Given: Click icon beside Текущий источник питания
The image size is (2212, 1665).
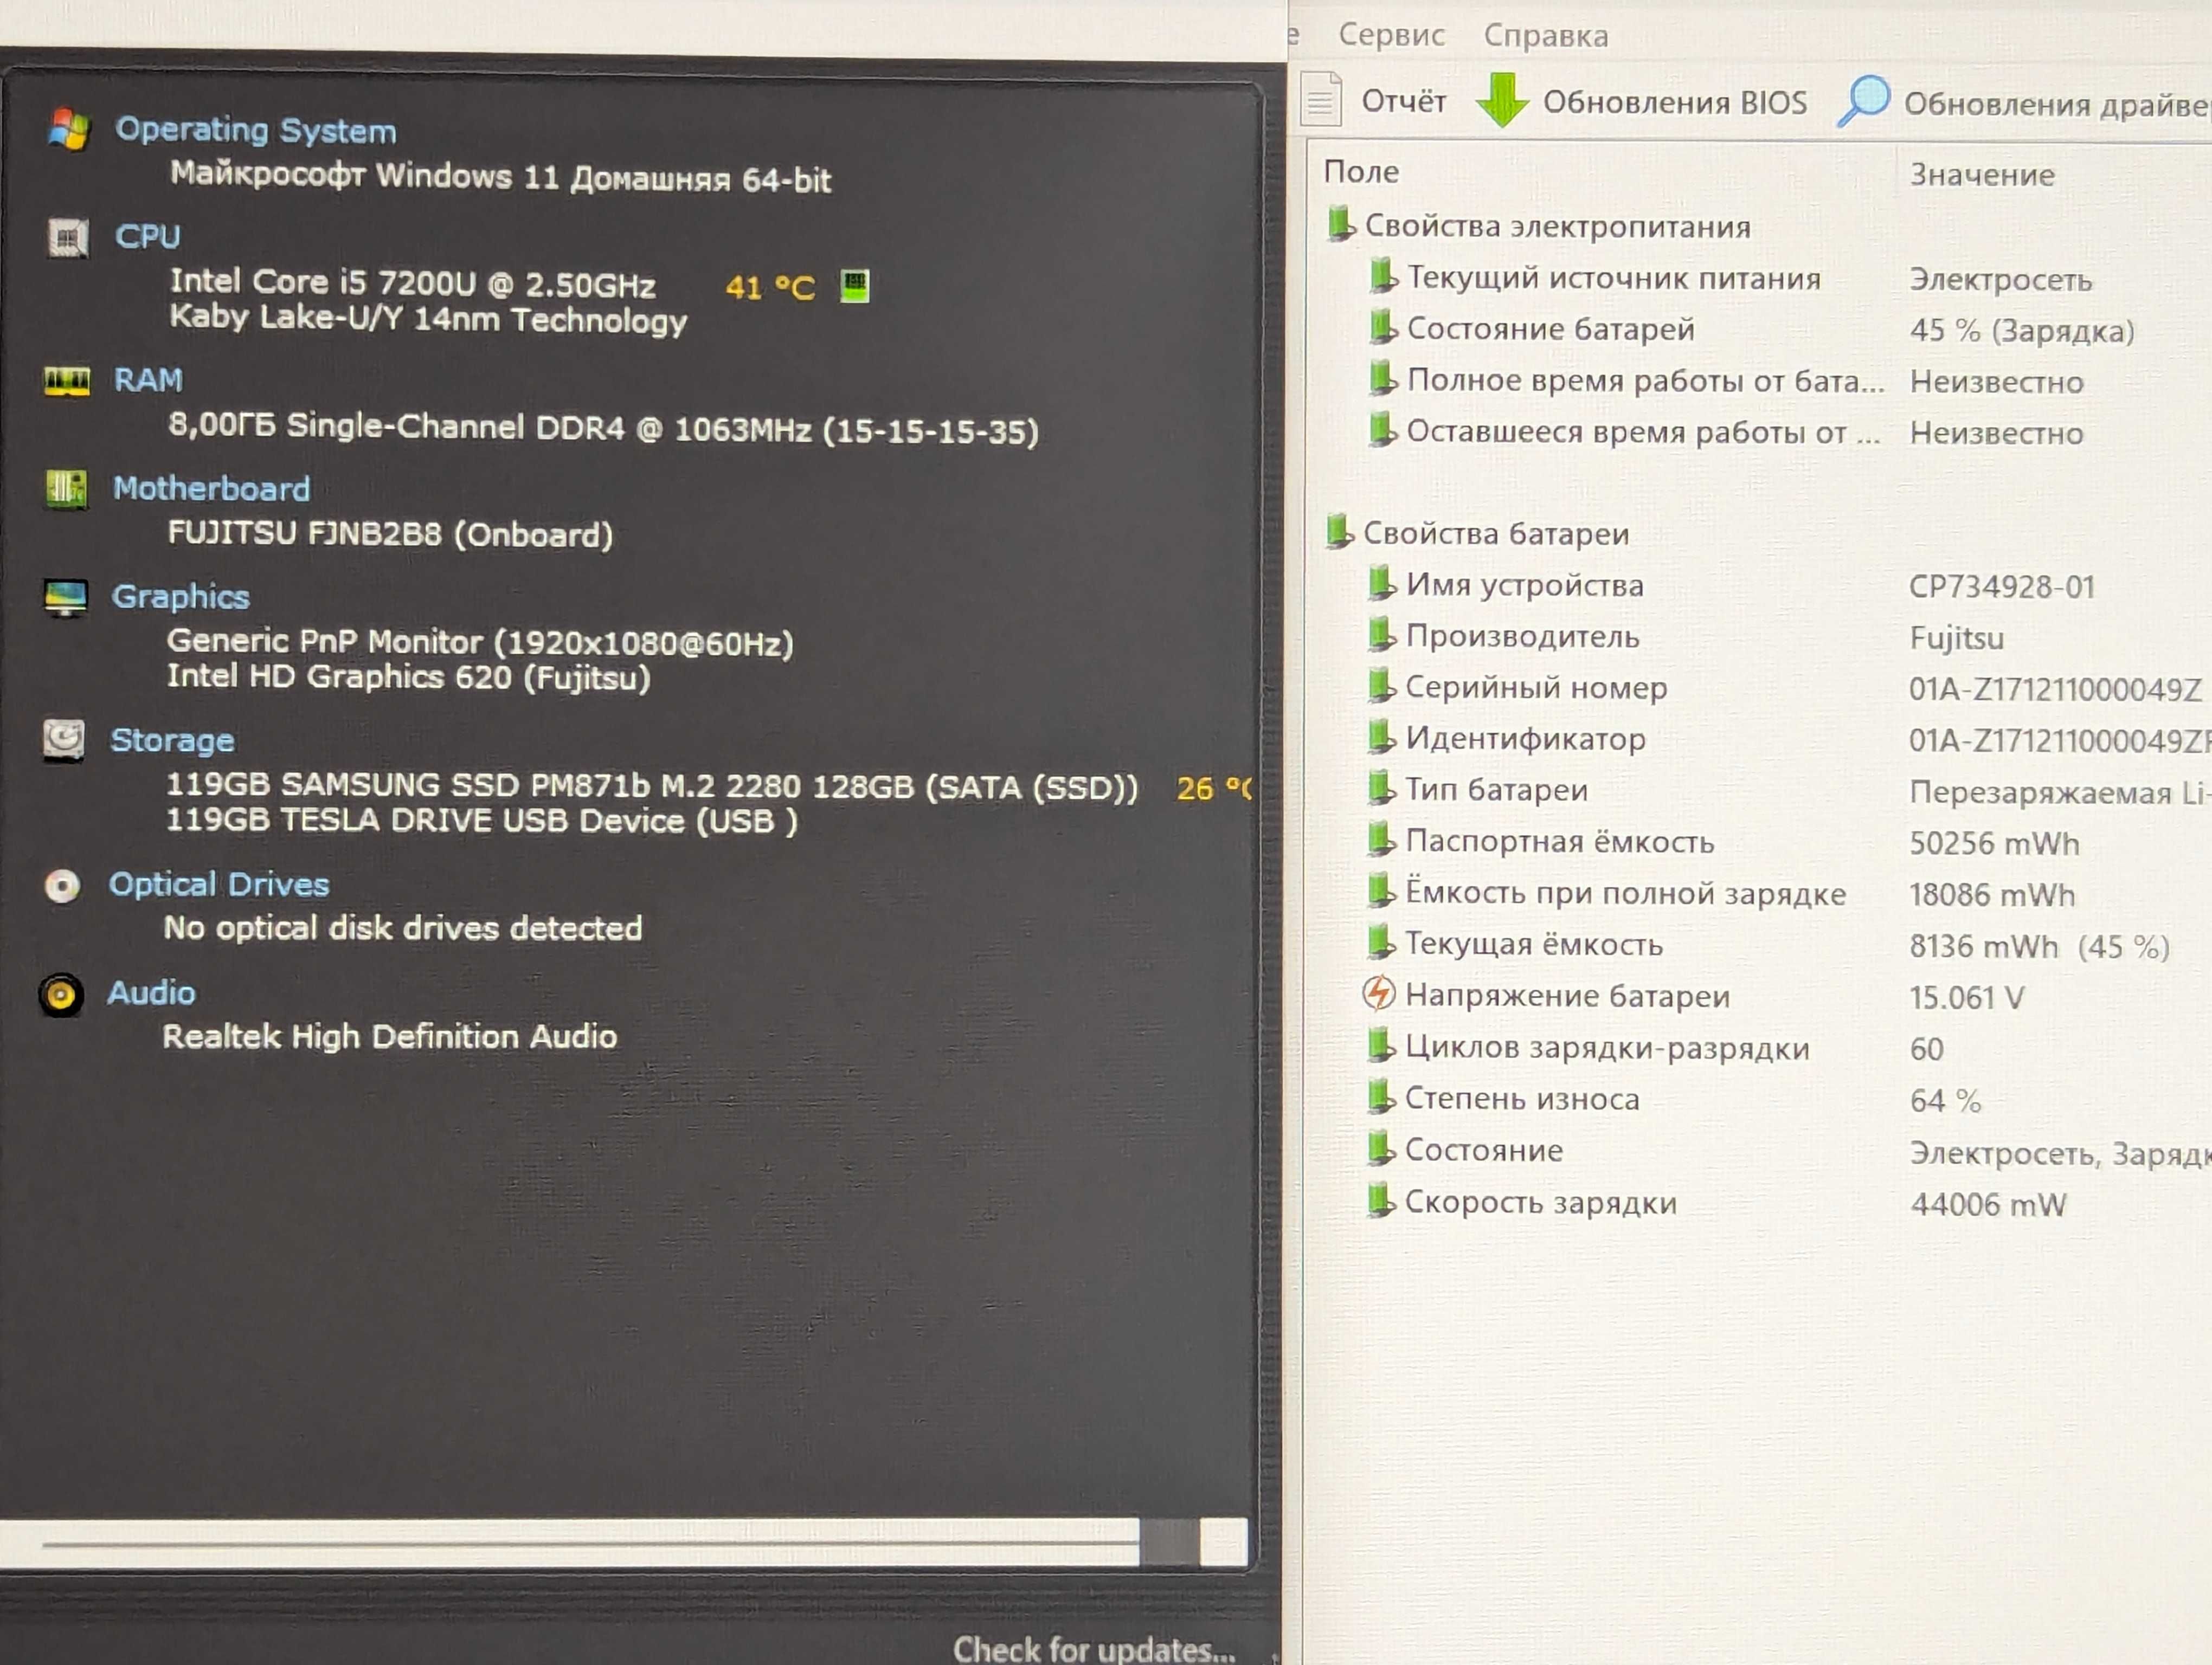Looking at the screenshot, I should [1382, 275].
